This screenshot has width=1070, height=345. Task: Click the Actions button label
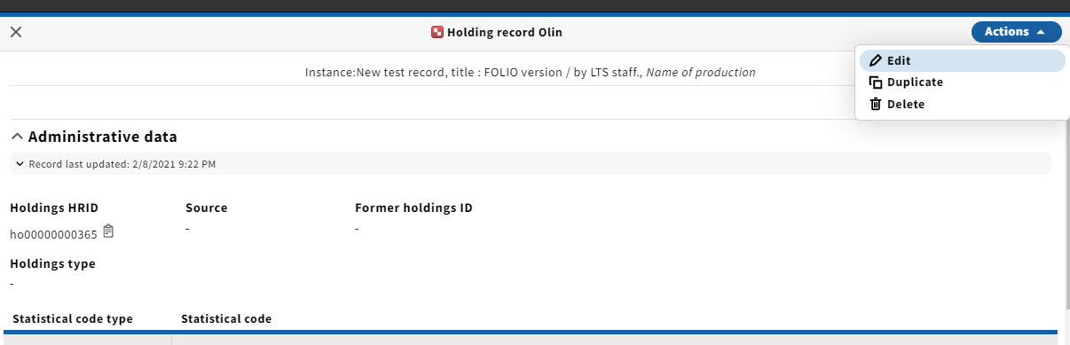pos(1006,32)
